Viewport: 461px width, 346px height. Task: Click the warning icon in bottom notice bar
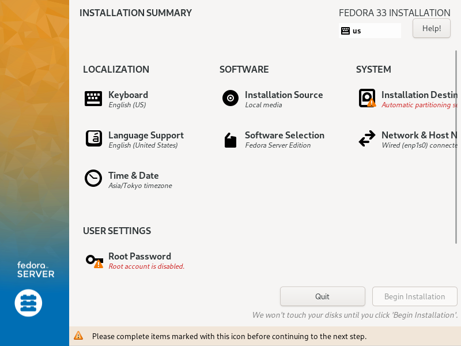(78, 336)
